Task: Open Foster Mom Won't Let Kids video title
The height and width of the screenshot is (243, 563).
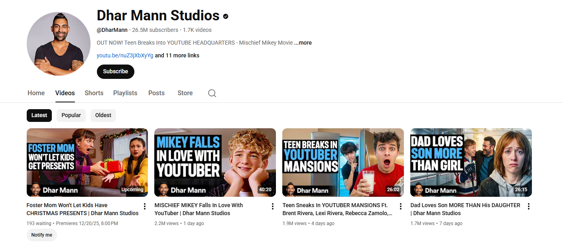Action: point(83,209)
